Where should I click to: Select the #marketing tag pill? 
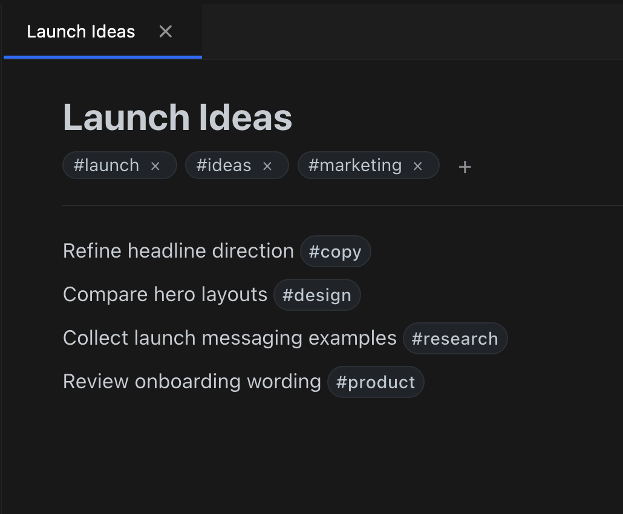(354, 164)
